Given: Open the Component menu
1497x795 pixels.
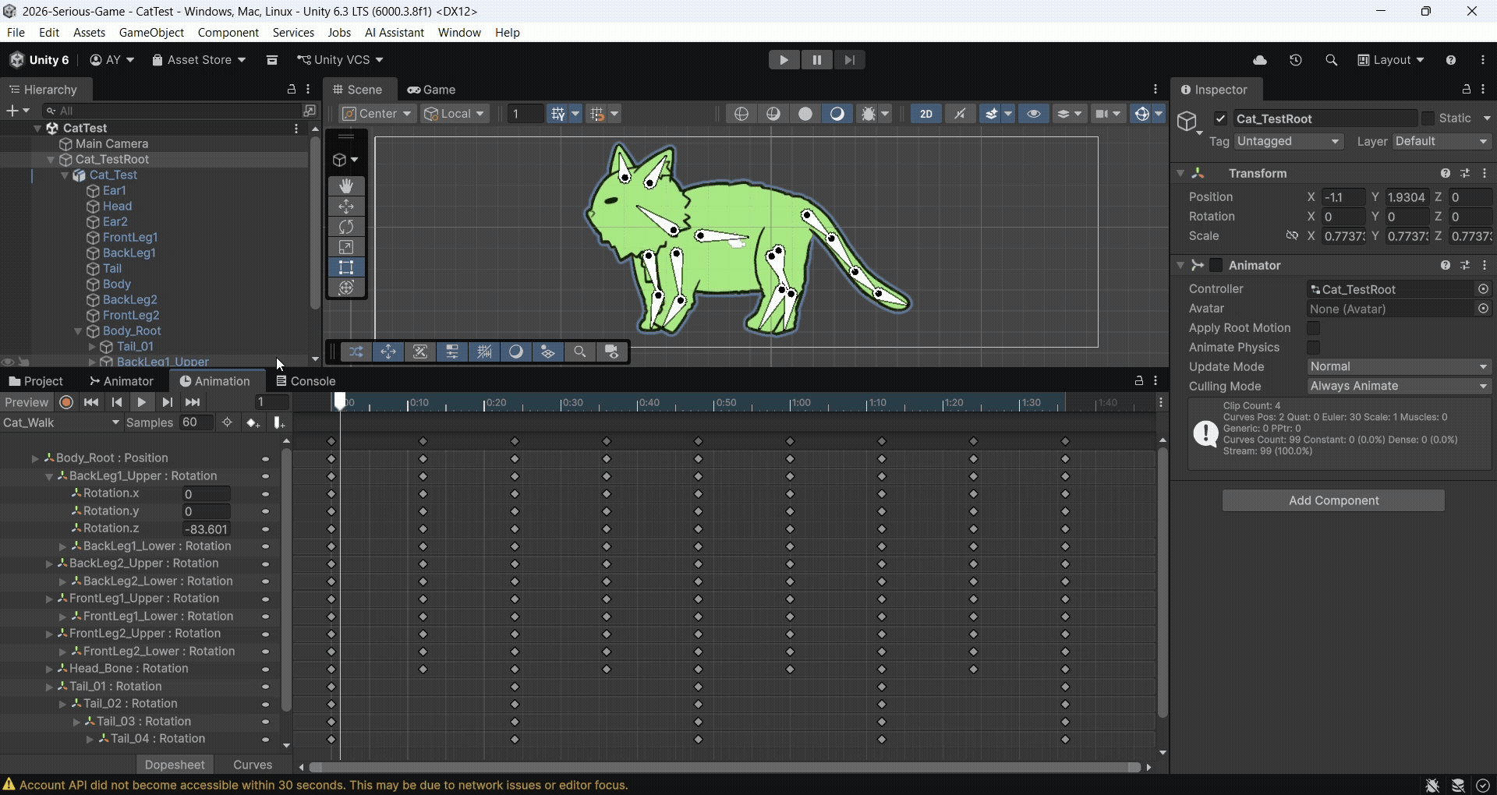Looking at the screenshot, I should coord(228,33).
